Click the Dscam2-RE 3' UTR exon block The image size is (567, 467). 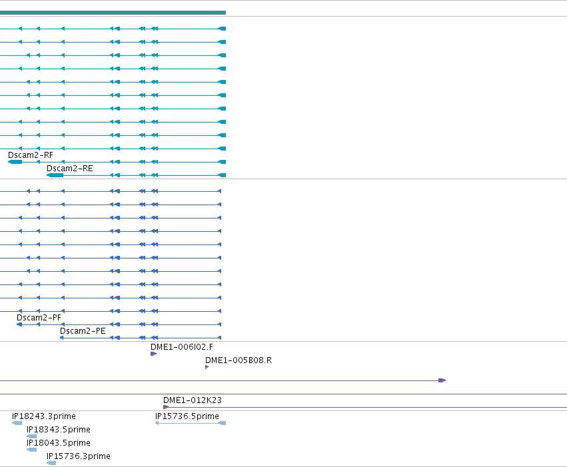(55, 175)
